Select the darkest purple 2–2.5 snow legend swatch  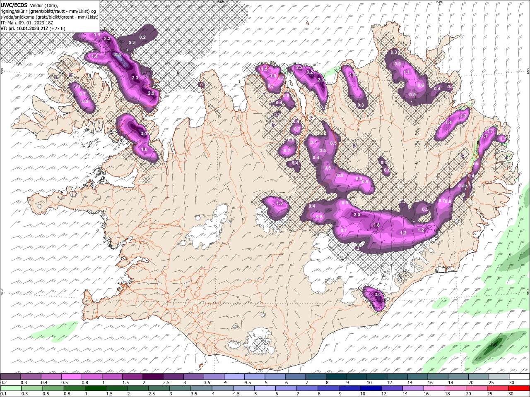[x=152, y=377]
